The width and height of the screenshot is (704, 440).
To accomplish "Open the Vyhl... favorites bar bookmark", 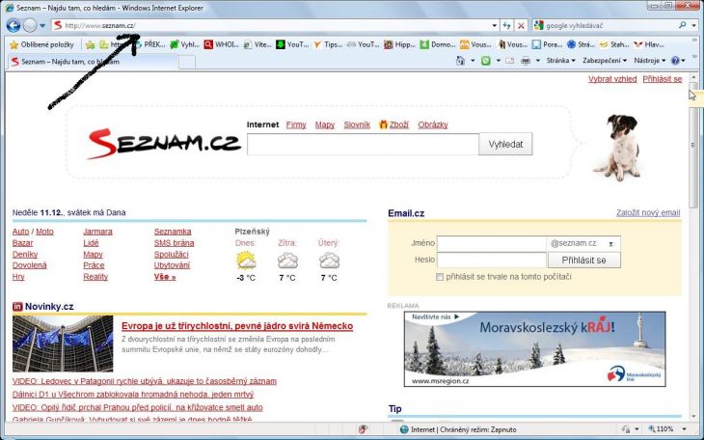I will [x=185, y=44].
